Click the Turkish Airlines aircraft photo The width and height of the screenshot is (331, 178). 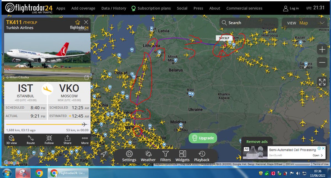click(47, 57)
